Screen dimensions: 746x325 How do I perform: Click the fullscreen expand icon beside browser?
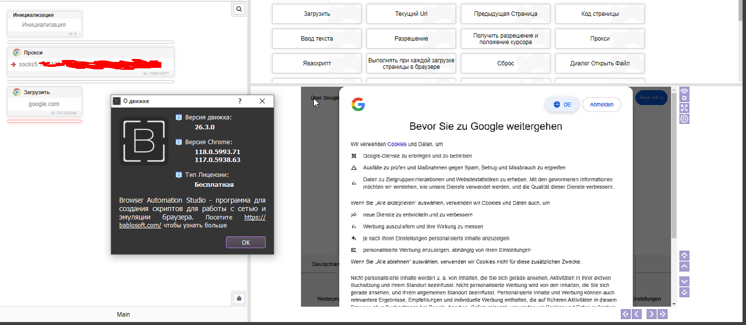(684, 108)
